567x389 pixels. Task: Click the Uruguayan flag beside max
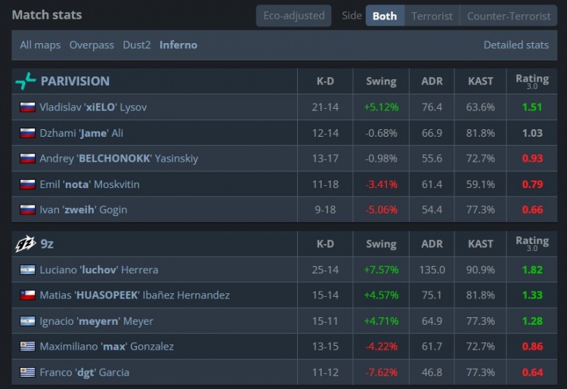[27, 347]
